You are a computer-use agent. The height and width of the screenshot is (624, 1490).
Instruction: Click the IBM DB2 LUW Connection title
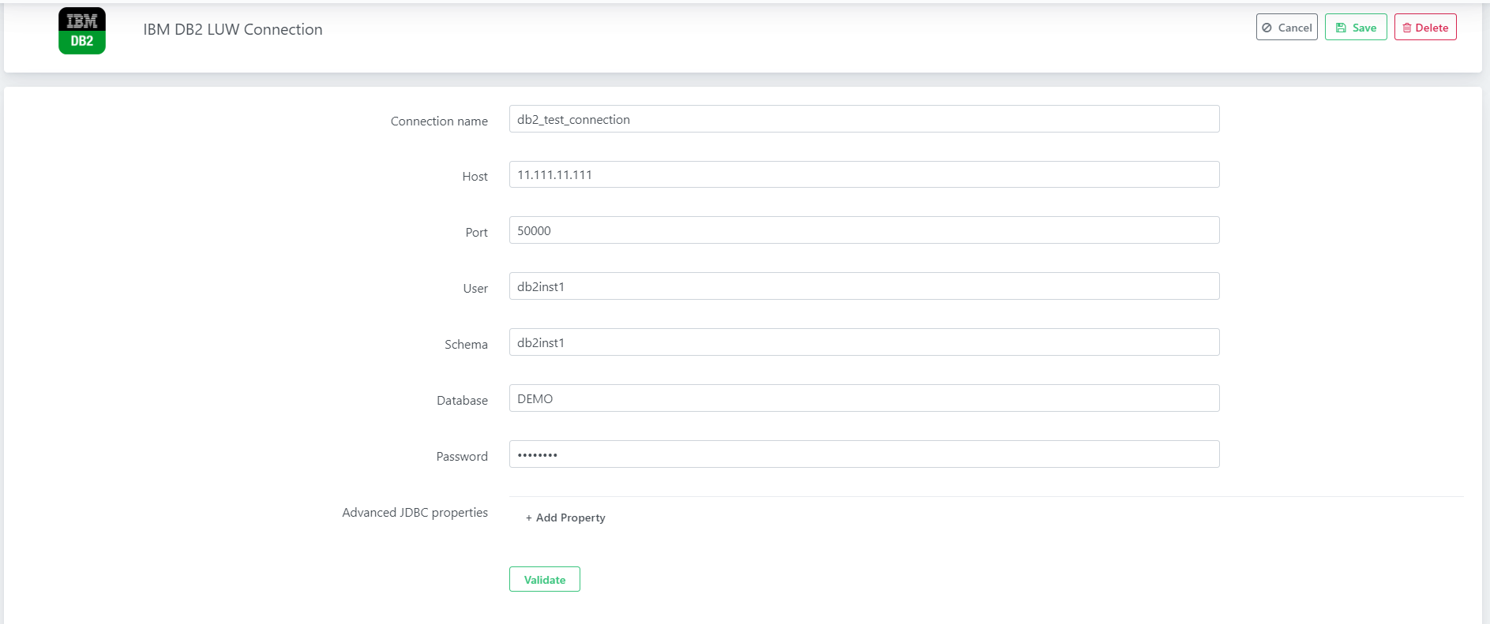point(233,29)
